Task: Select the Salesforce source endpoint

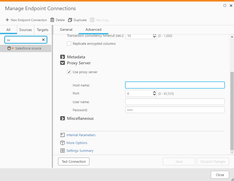Action: 28,48
